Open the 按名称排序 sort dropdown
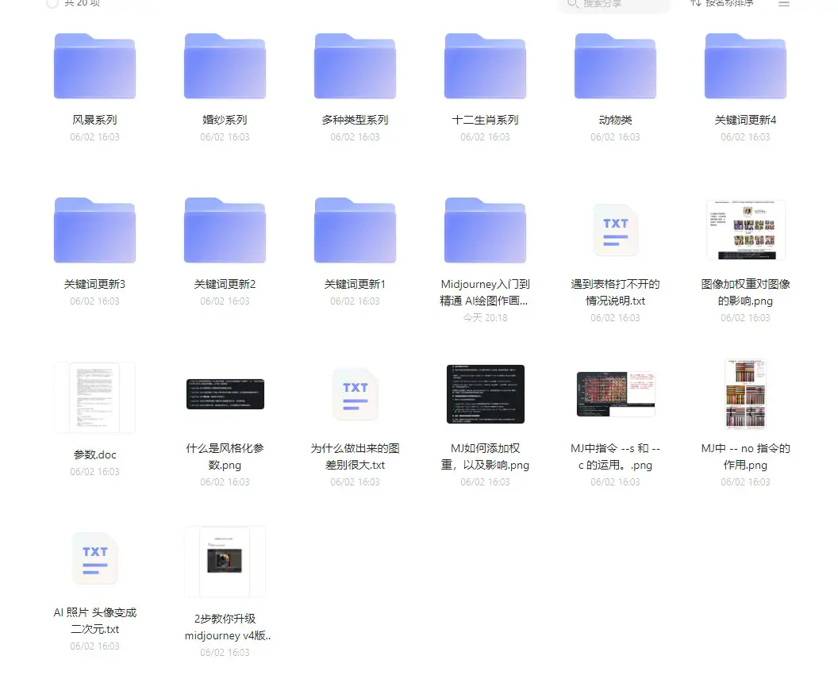Screen dimensions: 838x698 [721, 4]
